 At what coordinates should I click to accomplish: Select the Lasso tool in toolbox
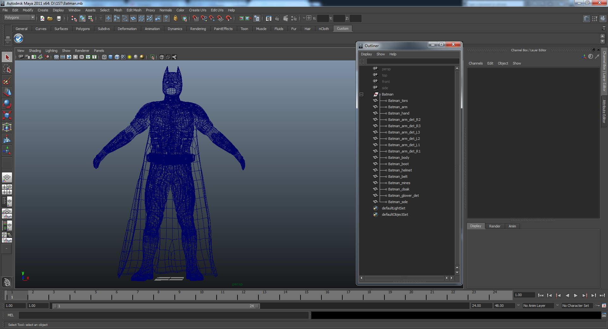(7, 69)
